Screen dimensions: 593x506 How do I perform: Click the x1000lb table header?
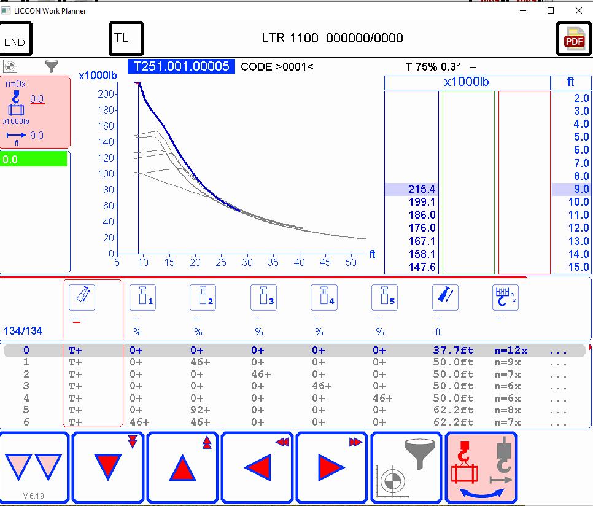pyautogui.click(x=467, y=82)
